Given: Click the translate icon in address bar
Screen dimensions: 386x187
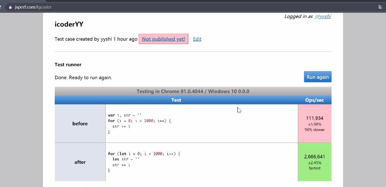Looking at the screenshot, I should 380,7.
